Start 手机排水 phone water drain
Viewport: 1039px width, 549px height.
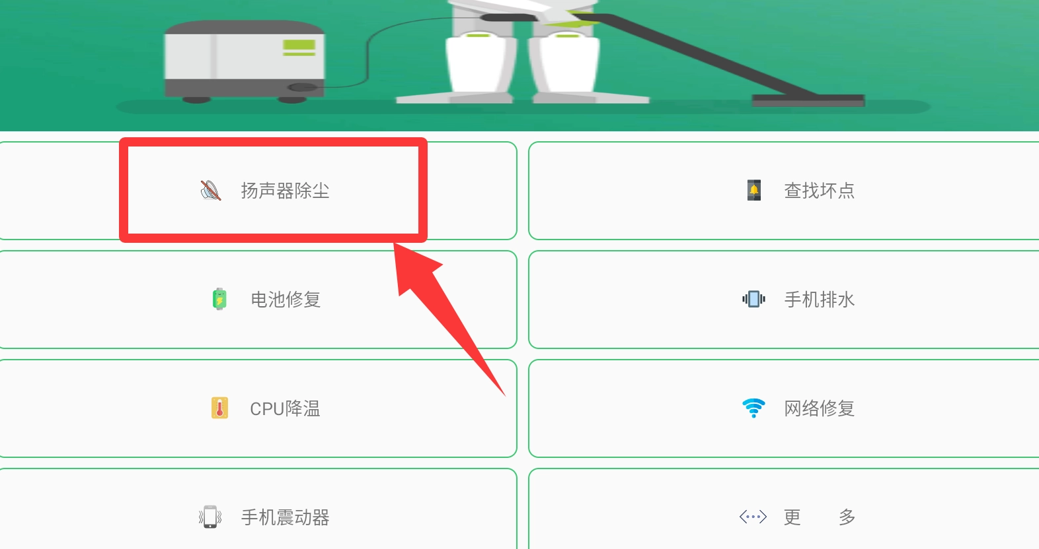coord(784,300)
